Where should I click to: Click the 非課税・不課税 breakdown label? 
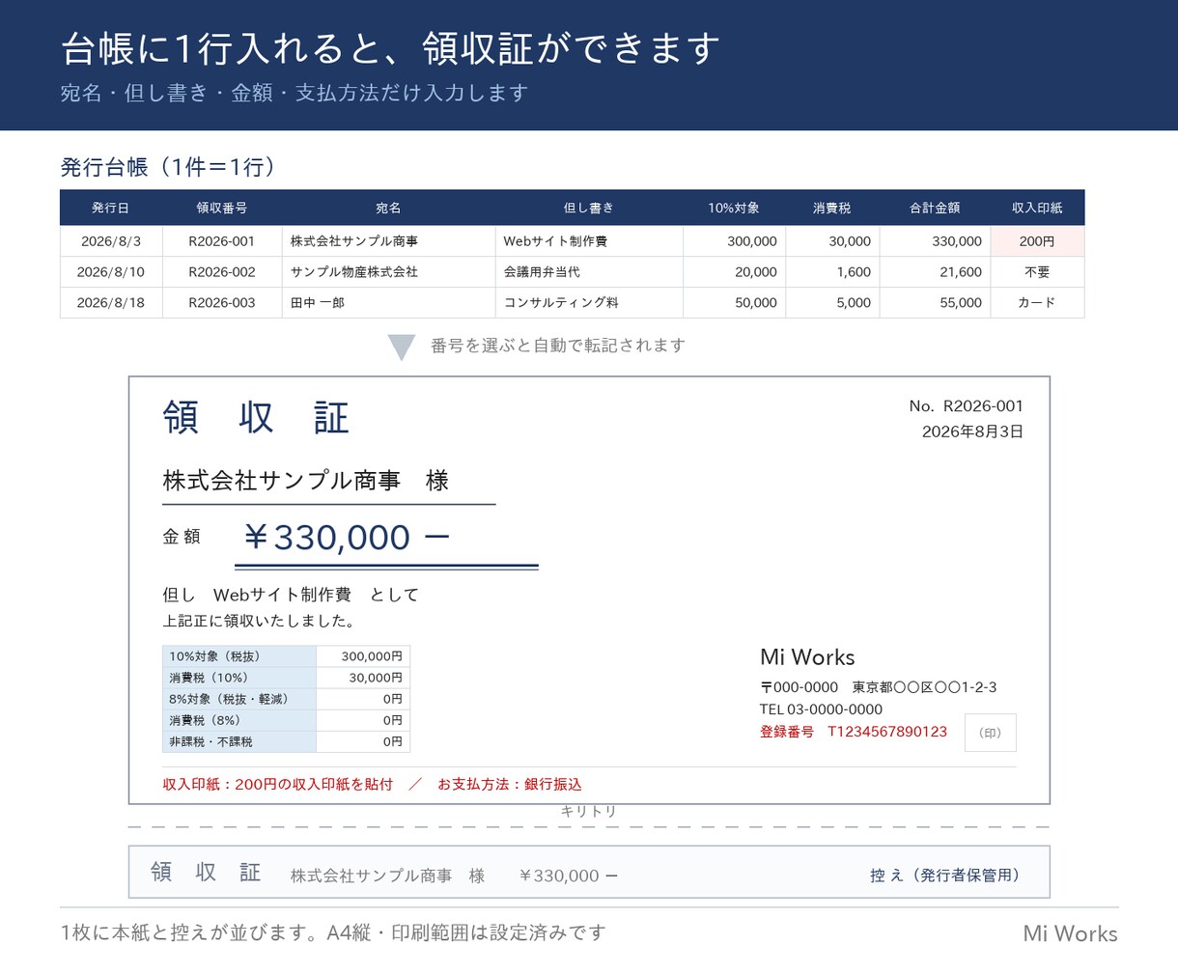239,741
